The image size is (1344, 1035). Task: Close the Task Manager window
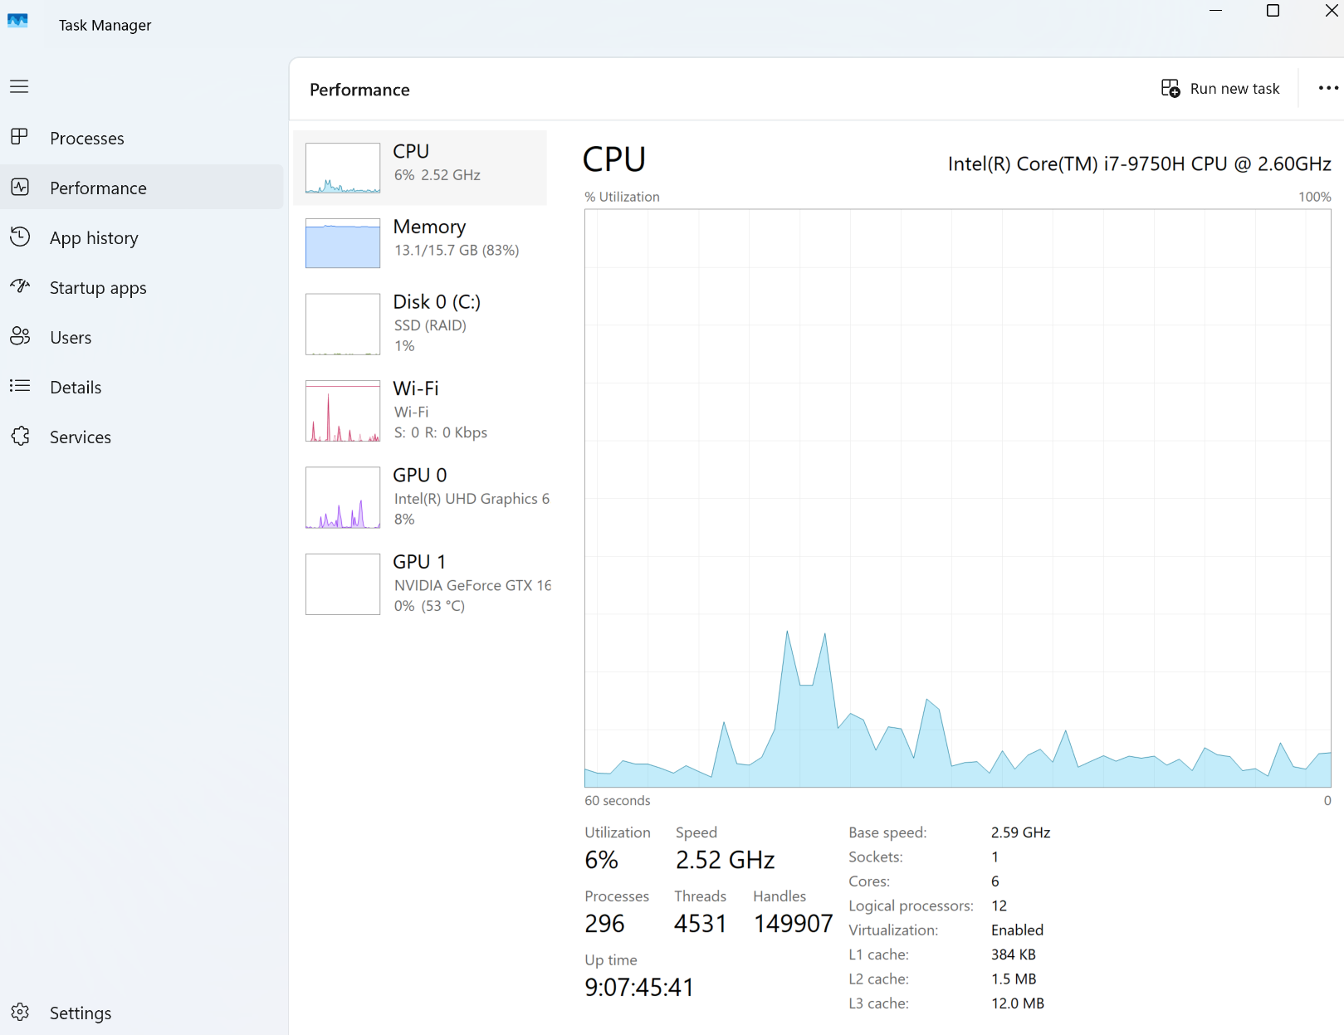coord(1331,11)
